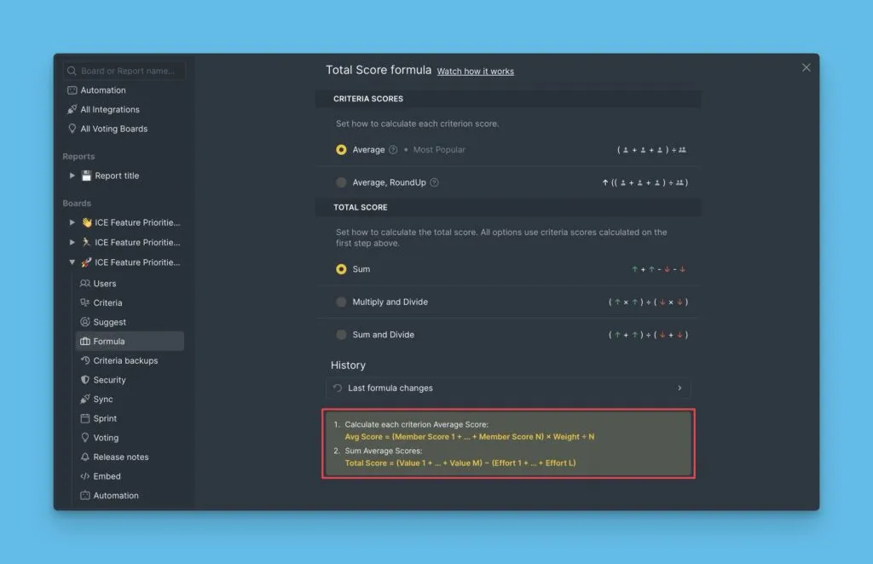Click the Sprint calendar icon
Image resolution: width=873 pixels, height=564 pixels.
coord(85,419)
